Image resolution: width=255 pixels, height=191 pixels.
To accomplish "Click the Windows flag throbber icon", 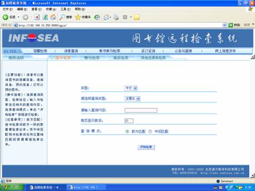I will (x=251, y=9).
